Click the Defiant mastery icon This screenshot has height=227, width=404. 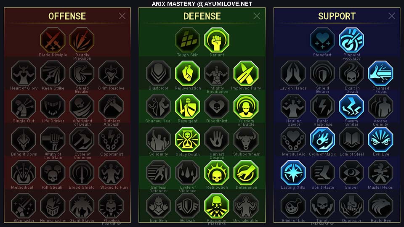[217, 40]
